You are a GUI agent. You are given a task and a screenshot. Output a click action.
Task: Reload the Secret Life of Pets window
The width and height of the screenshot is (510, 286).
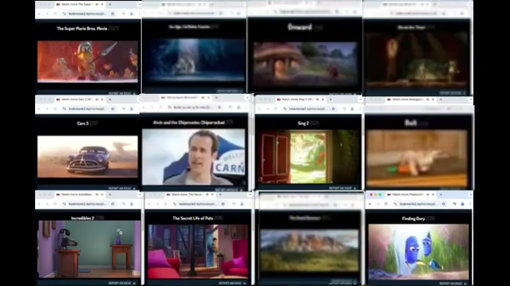coord(165,204)
